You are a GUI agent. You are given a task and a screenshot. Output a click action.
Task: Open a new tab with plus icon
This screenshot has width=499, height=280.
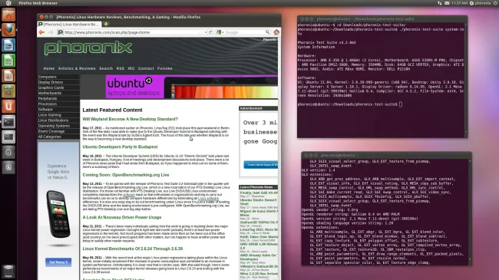pos(106,25)
